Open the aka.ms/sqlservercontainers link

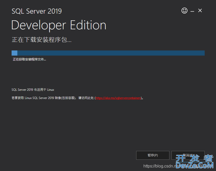tap(118, 98)
